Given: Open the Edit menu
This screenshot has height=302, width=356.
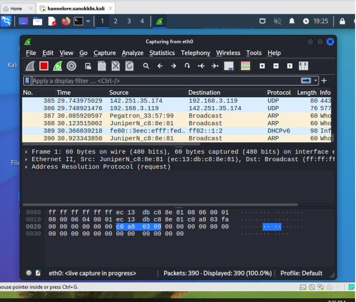Looking at the screenshot, I should [48, 53].
